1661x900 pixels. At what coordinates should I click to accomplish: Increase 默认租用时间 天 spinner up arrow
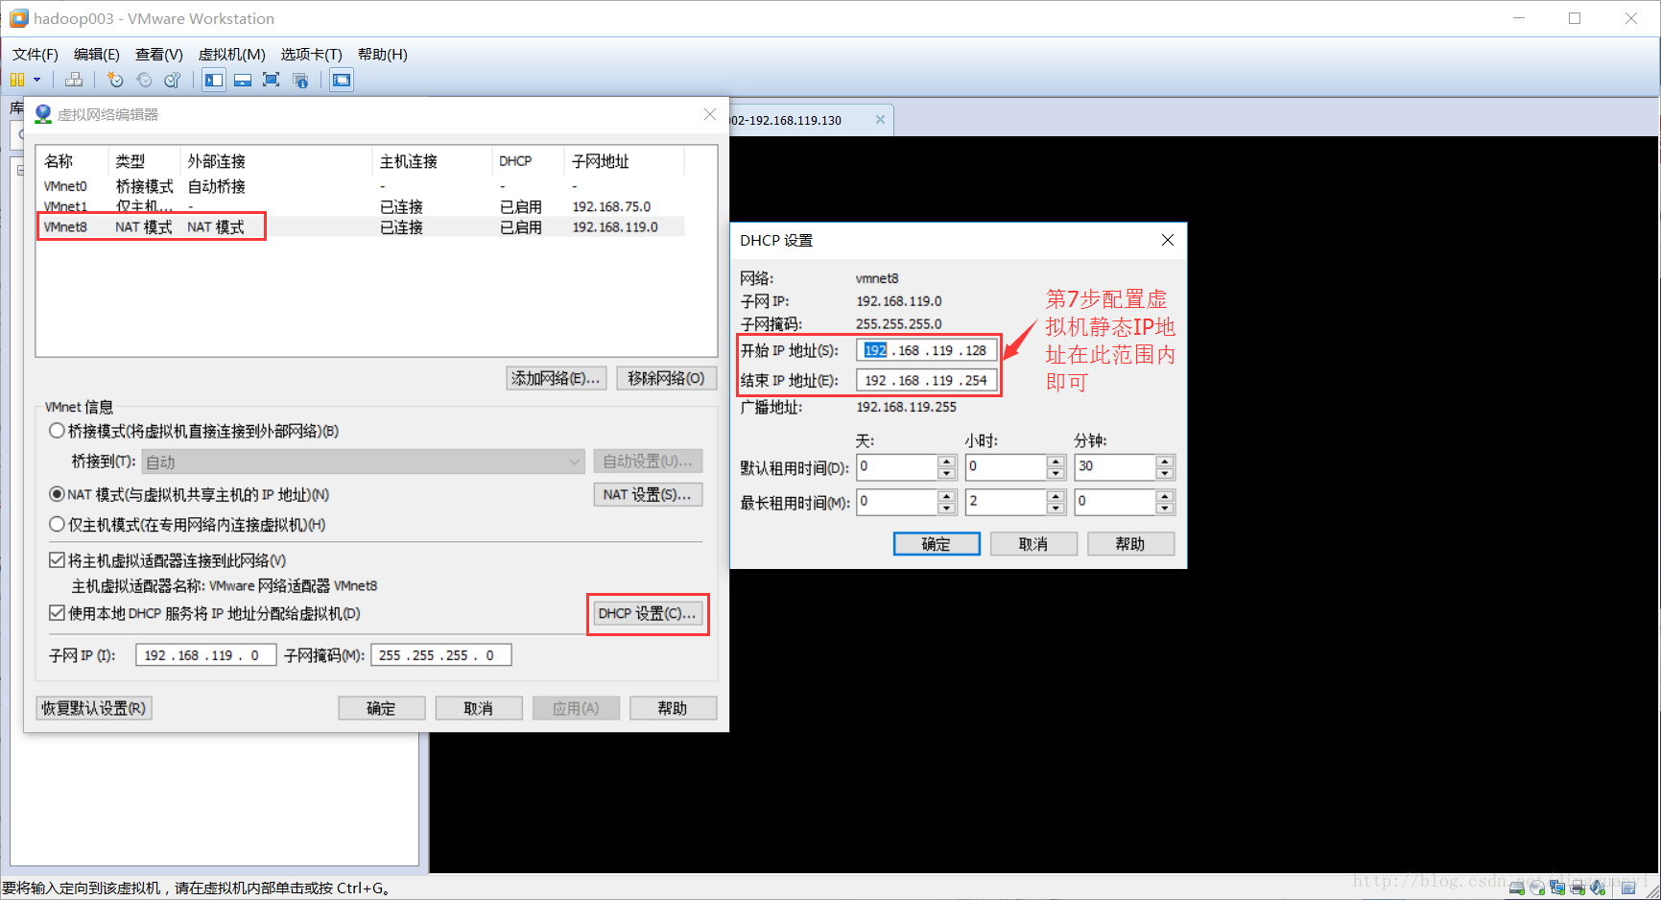click(947, 462)
